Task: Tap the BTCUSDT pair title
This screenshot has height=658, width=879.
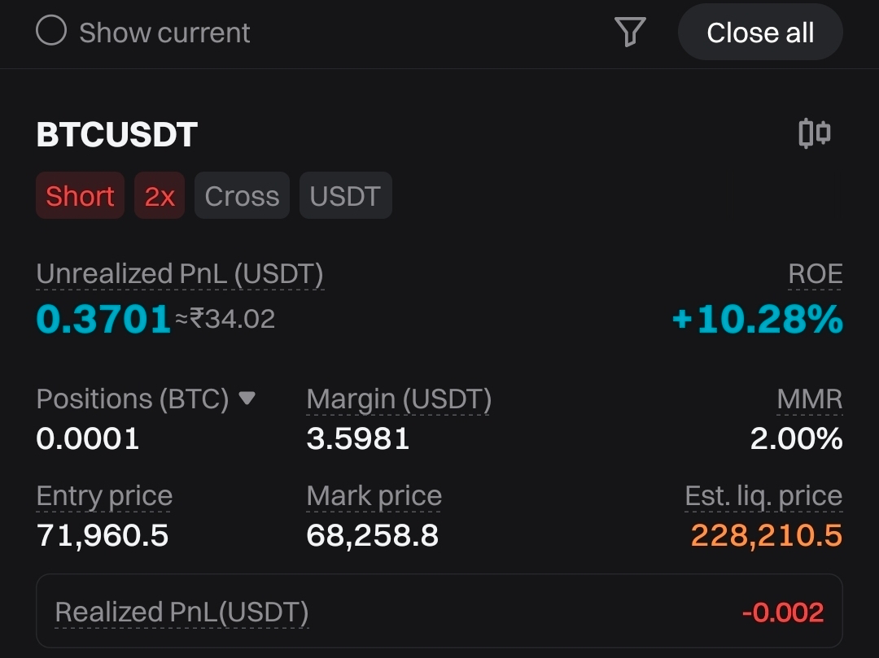Action: coord(117,135)
